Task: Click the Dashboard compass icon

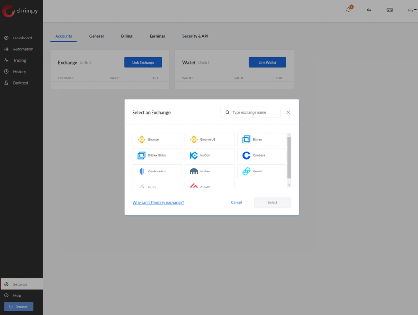Action: pyautogui.click(x=6, y=38)
